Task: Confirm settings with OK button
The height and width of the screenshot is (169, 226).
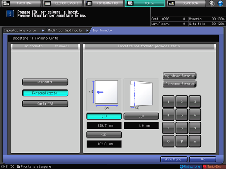Action: (x=202, y=159)
